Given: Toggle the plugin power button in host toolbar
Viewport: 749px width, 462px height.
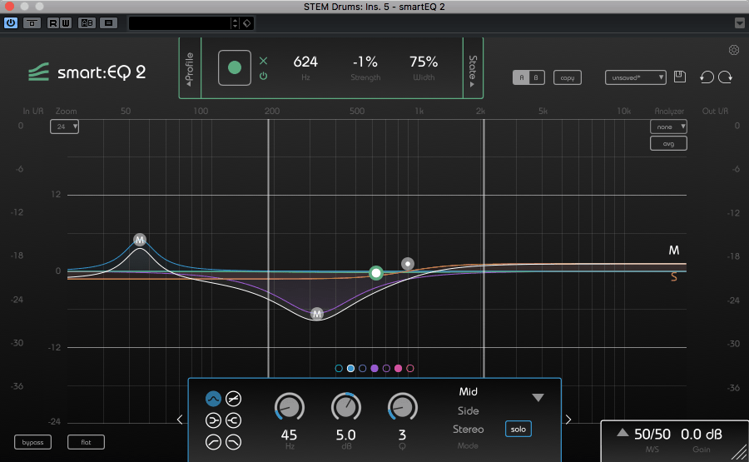Looking at the screenshot, I should 11,22.
